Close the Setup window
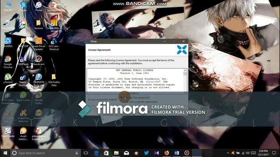The image size is (280, 157). click(x=183, y=41)
